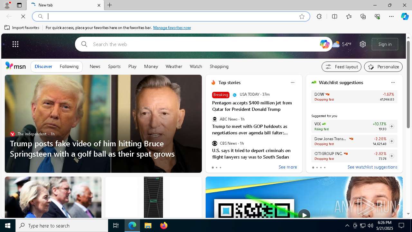Click Import favorites in favorites bar
The width and height of the screenshot is (412, 232).
click(22, 28)
